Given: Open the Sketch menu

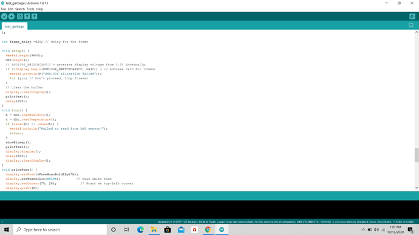Looking at the screenshot, I should (x=20, y=9).
